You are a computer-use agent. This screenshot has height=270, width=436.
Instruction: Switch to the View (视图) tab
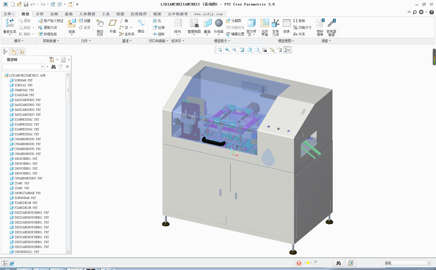(120, 14)
